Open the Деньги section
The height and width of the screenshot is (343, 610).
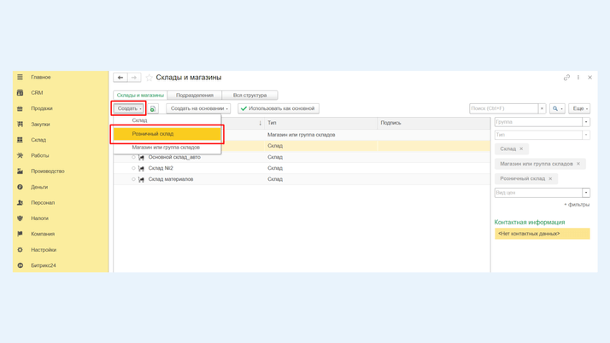[39, 187]
